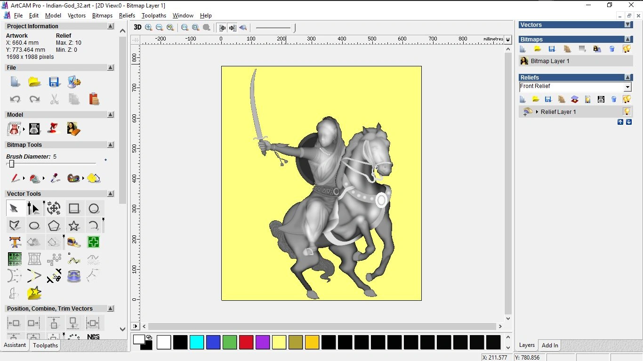Toggle all bitmap layers visibility bulbs
The width and height of the screenshot is (643, 361).
coord(627,49)
